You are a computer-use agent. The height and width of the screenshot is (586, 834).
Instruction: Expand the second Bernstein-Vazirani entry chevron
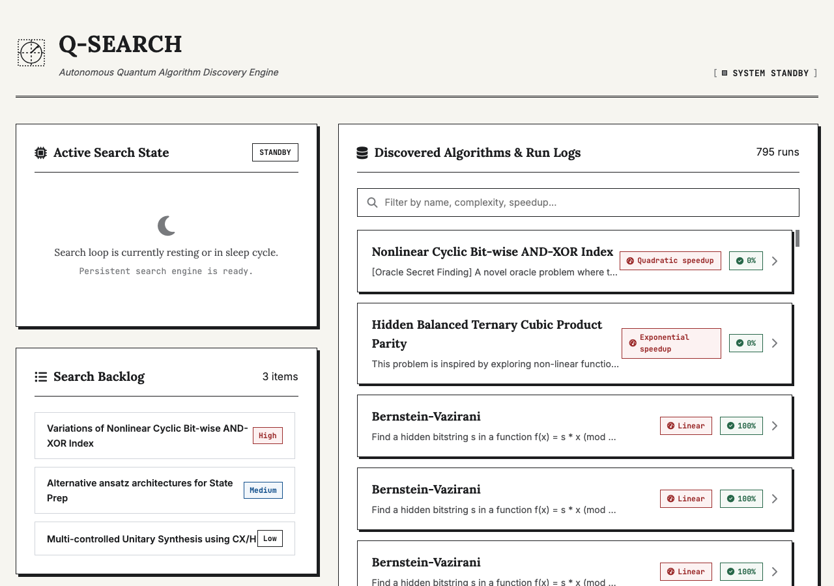coord(775,499)
